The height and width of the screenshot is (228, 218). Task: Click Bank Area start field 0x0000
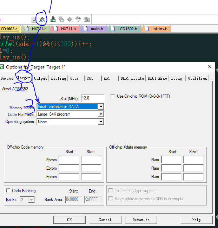click(x=74, y=199)
